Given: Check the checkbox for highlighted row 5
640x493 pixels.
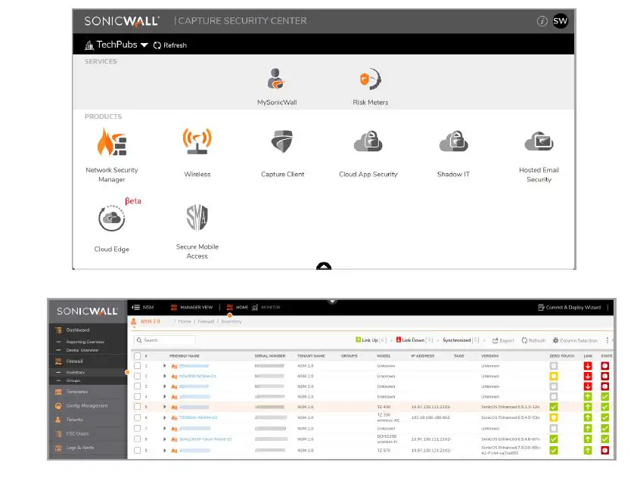Looking at the screenshot, I should pos(137,407).
